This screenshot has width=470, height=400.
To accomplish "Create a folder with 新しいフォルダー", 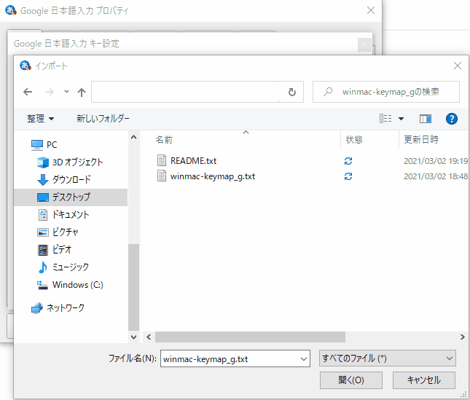I will click(103, 119).
